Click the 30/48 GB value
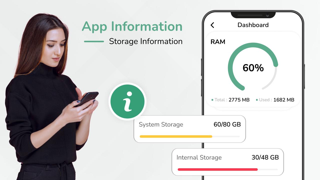This screenshot has height=180, width=320. click(265, 157)
